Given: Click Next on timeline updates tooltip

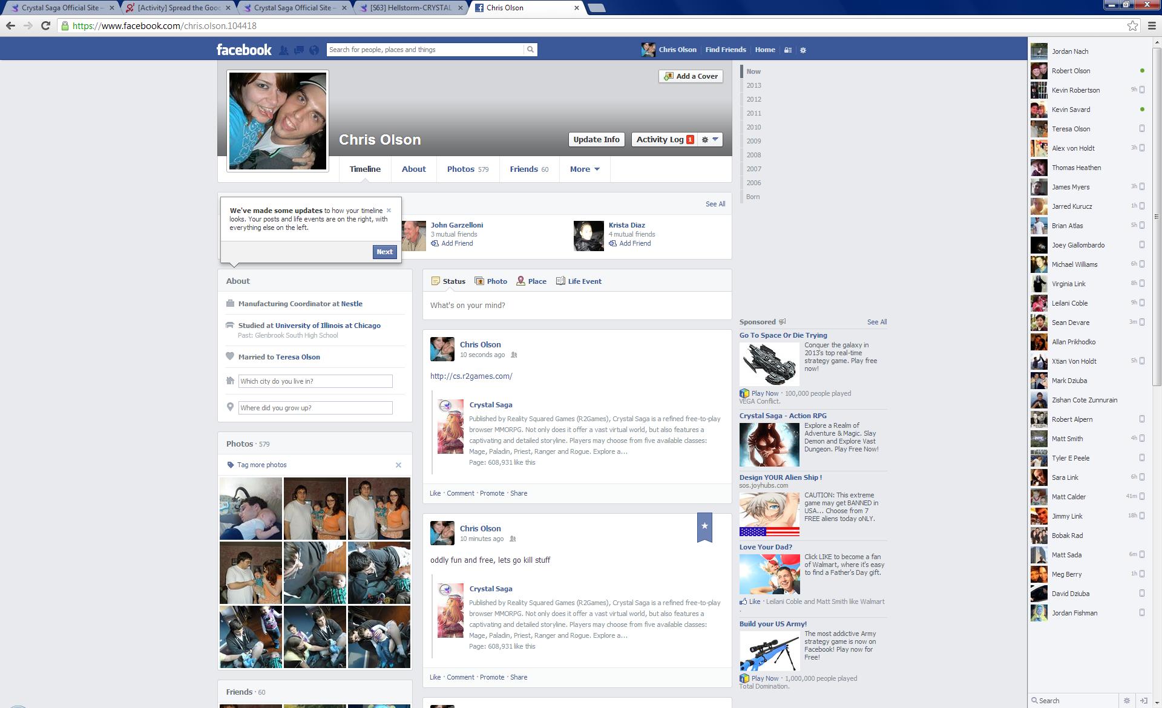Looking at the screenshot, I should [x=384, y=252].
